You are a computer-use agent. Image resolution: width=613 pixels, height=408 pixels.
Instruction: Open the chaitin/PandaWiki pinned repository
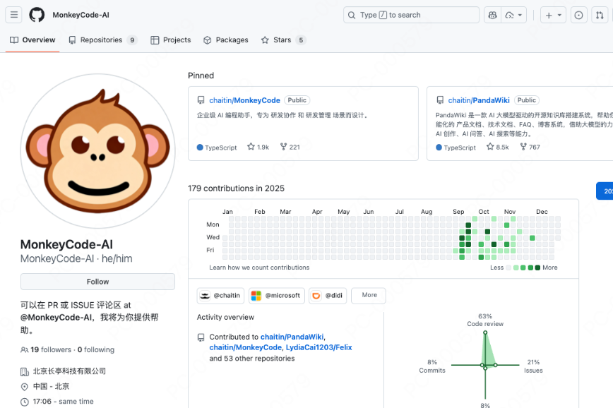(x=479, y=100)
